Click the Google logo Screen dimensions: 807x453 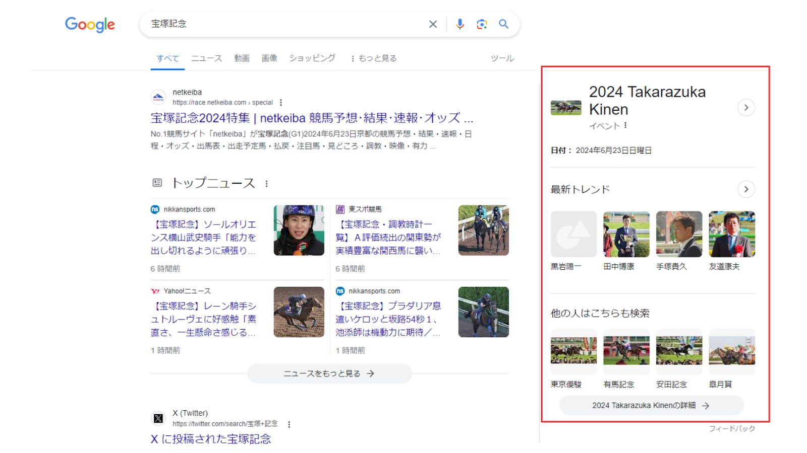pyautogui.click(x=90, y=24)
